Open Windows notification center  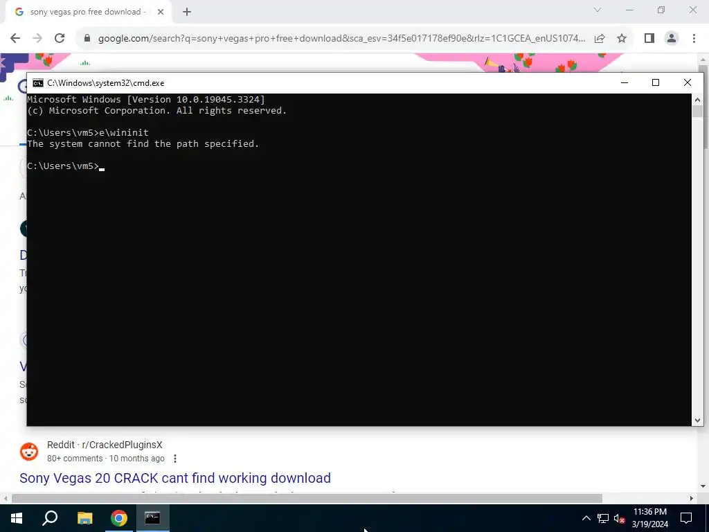tap(686, 518)
